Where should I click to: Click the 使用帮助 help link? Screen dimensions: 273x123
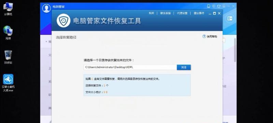pyautogui.click(x=212, y=37)
